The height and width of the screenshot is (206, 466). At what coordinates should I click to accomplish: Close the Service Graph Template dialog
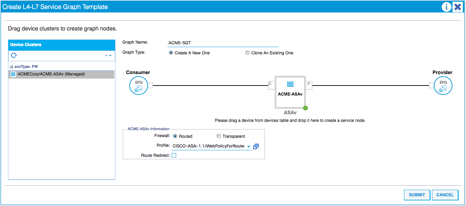[457, 7]
